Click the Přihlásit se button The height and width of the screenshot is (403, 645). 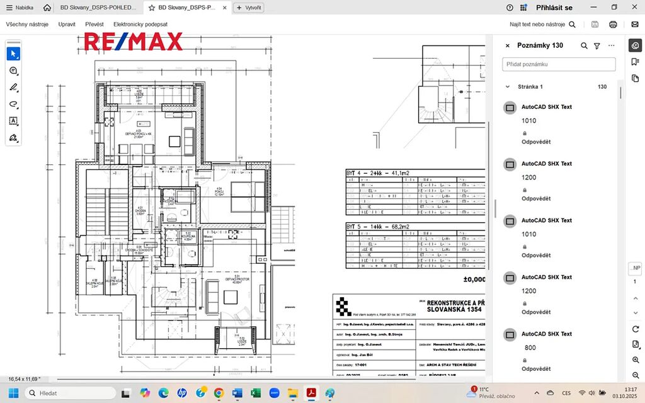[554, 8]
